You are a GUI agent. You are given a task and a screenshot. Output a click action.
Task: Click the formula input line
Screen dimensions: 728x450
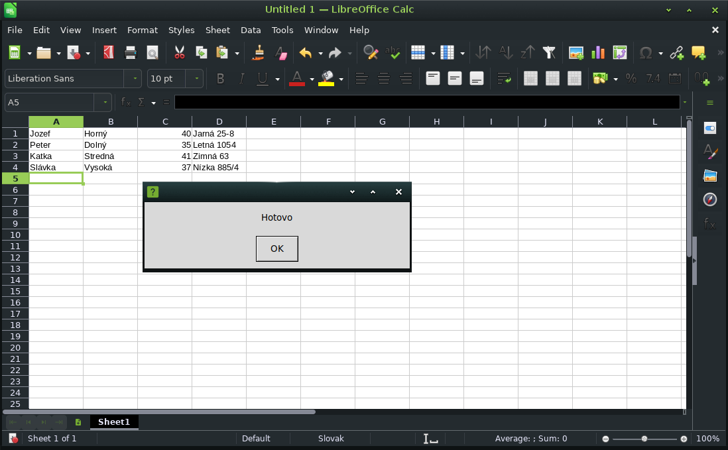coord(427,103)
